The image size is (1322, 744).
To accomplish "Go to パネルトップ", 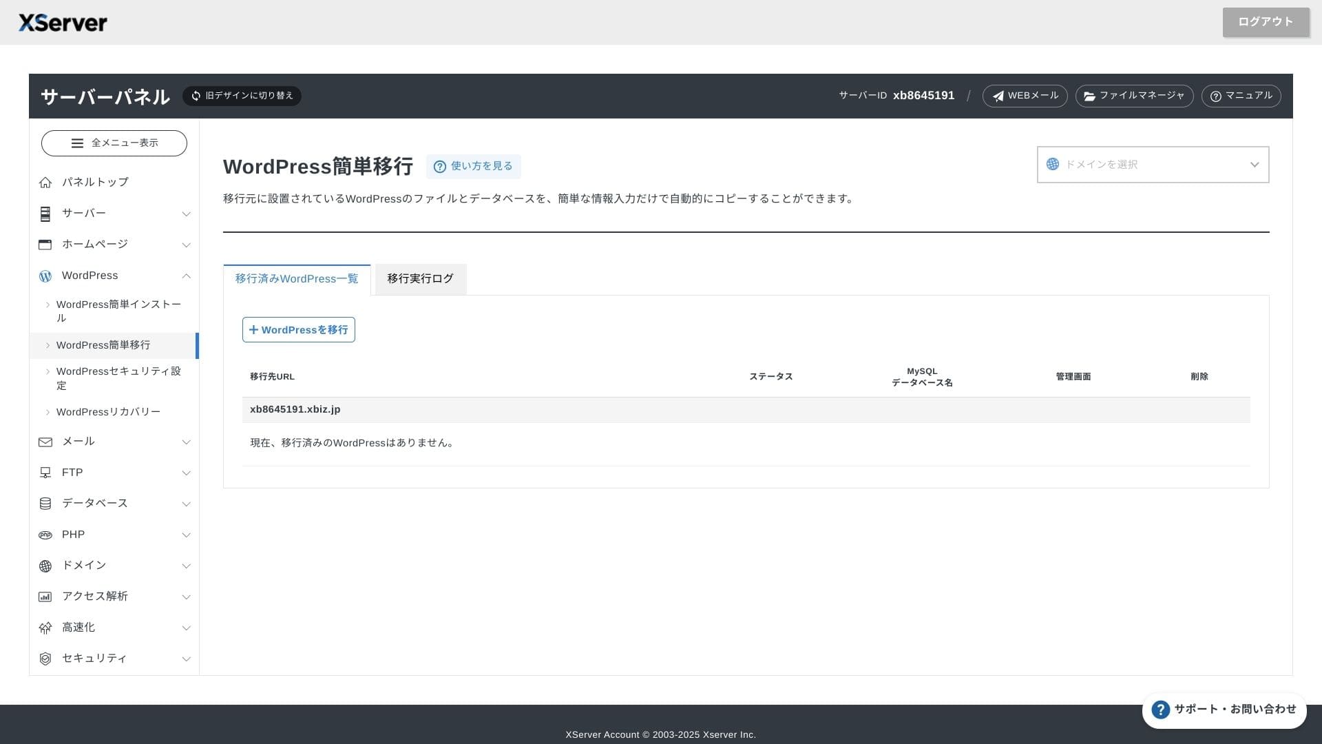I will click(x=114, y=183).
